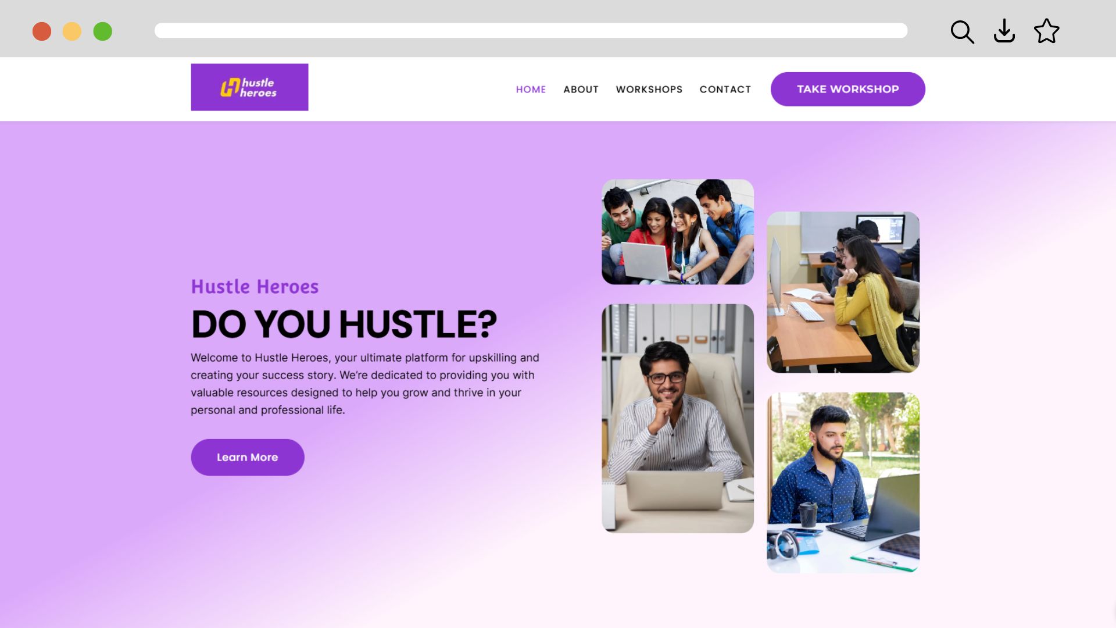Click the red window dot

click(x=42, y=31)
